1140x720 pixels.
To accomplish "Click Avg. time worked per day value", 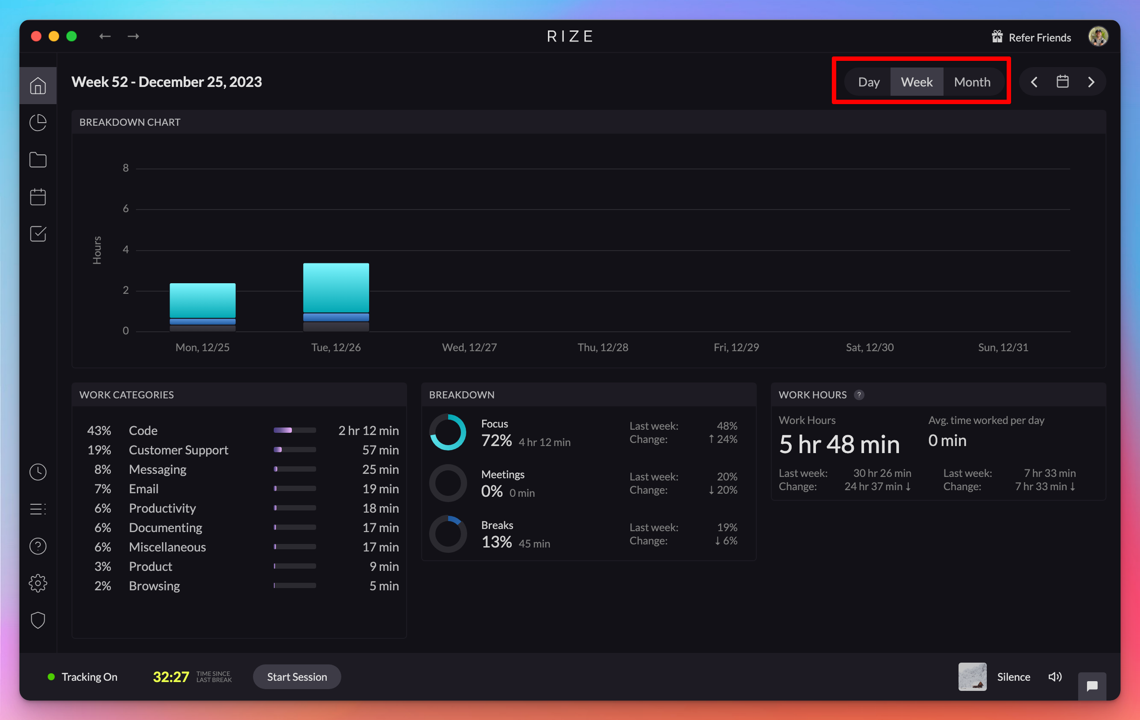I will tap(947, 440).
